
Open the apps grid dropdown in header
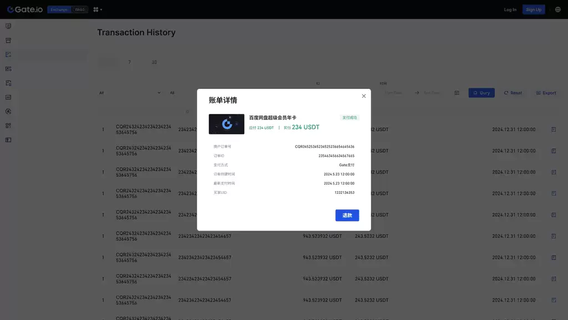click(x=98, y=10)
